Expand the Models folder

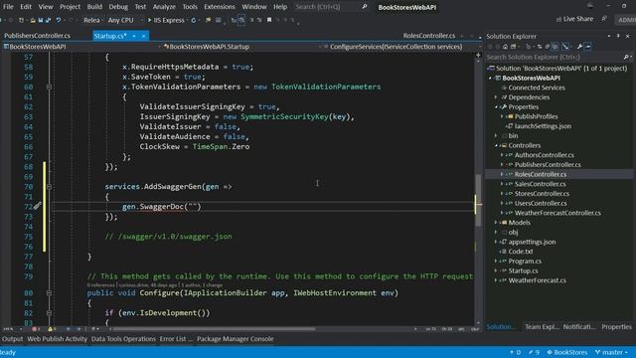pyautogui.click(x=496, y=223)
